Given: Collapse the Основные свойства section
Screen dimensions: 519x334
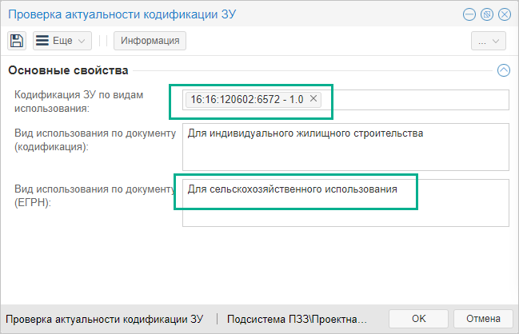Looking at the screenshot, I should tap(504, 70).
